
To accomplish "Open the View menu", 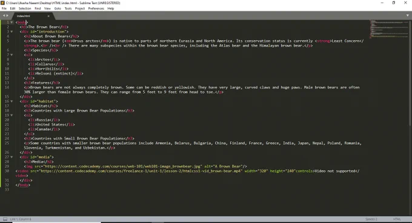I will (x=47, y=8).
